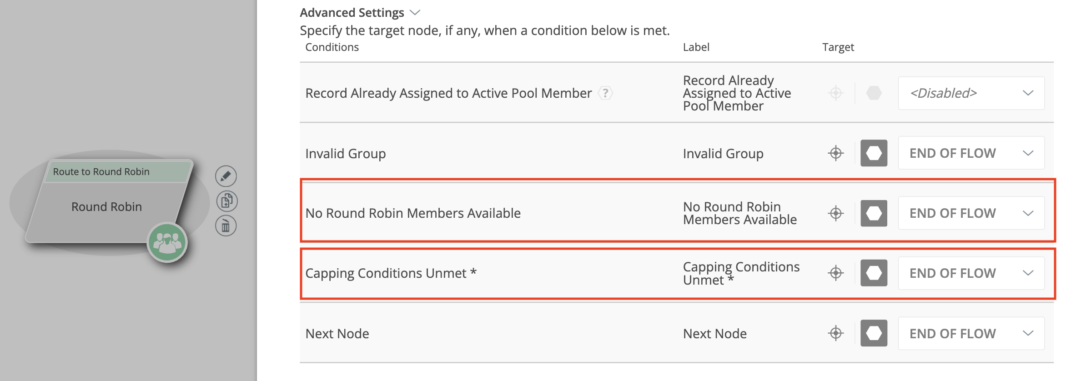
Task: Click hexagon icon for No Round Robin Members
Action: (874, 213)
